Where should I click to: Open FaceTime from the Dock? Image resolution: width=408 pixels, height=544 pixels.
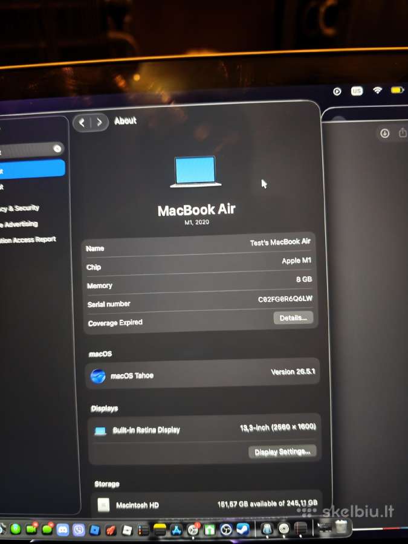pyautogui.click(x=31, y=529)
